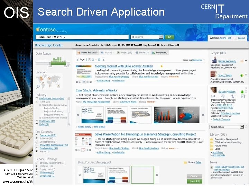Click the Cancel button
The width and height of the screenshot is (249, 187).
(194, 176)
